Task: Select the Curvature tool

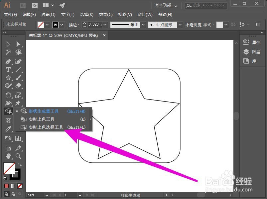Action: (18, 62)
